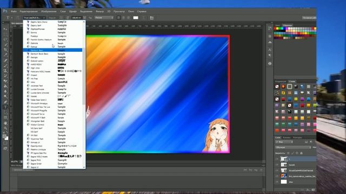Open the layer blend mode dropdown
The image size is (346, 194).
click(293, 147)
